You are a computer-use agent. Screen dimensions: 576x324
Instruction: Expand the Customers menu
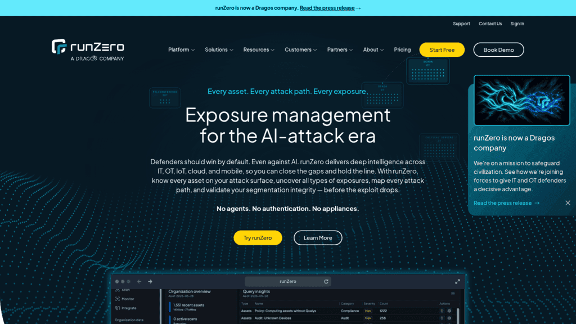tap(300, 49)
